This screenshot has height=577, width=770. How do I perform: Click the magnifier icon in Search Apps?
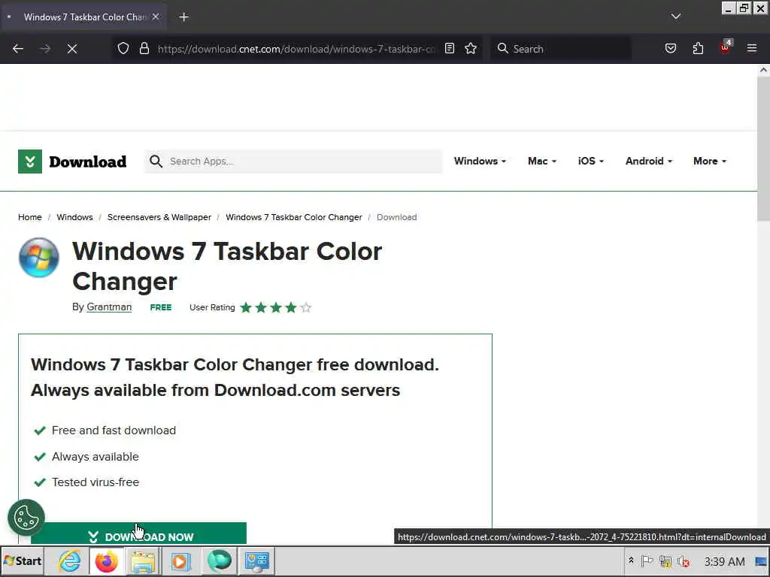coord(156,161)
